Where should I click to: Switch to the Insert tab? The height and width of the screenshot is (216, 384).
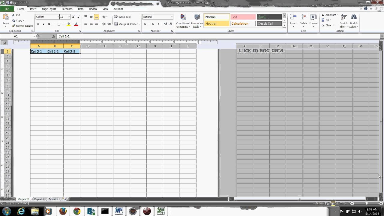coord(33,9)
